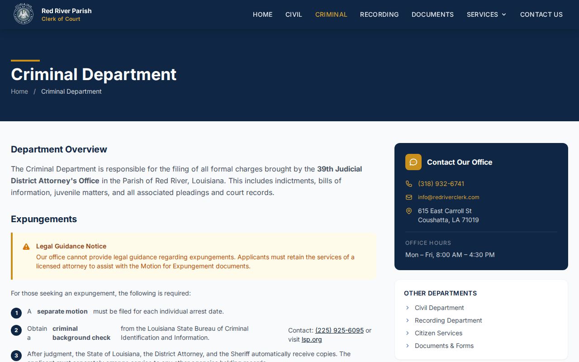Dial the (225) 925-6095 contact link
579x362 pixels.
tap(339, 330)
